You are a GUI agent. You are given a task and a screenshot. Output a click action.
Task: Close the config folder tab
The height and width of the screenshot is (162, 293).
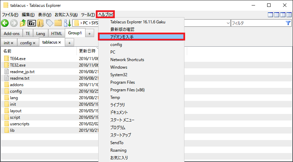[34, 43]
